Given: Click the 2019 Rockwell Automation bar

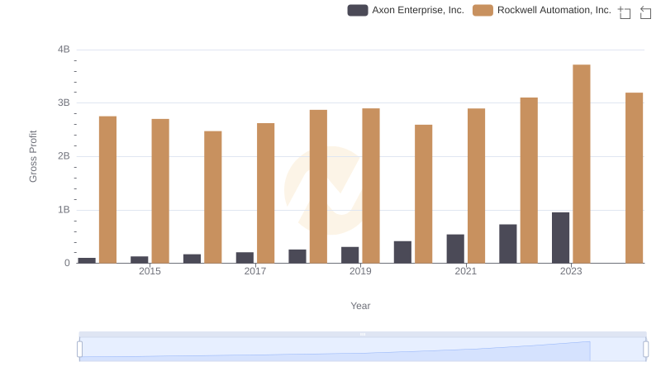Looking at the screenshot, I should point(370,186).
